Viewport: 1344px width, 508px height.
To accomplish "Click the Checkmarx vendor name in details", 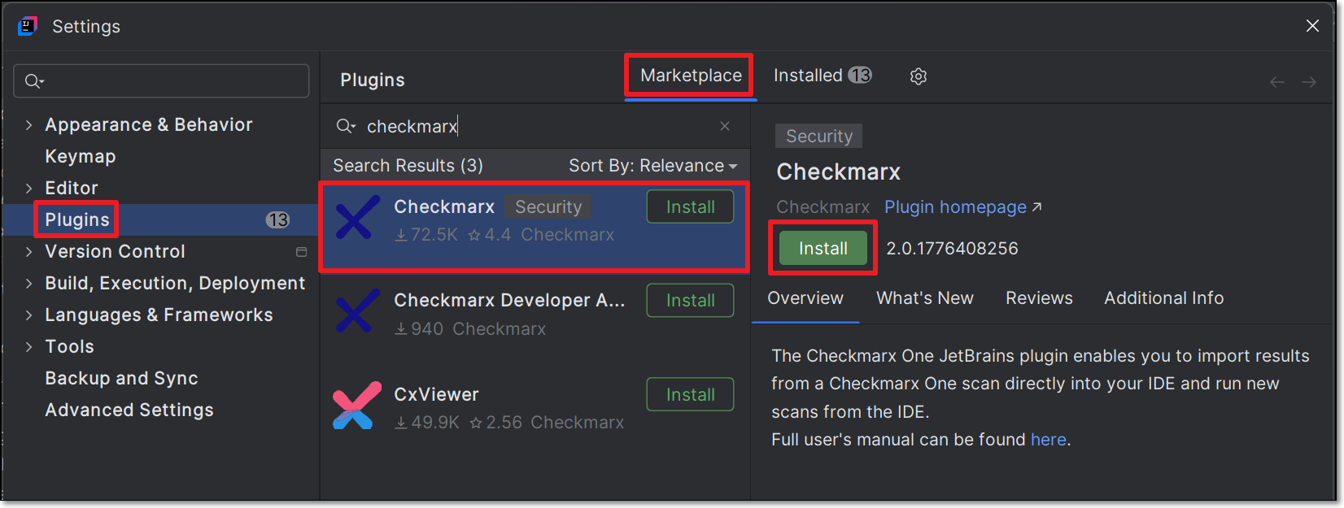I will 823,207.
